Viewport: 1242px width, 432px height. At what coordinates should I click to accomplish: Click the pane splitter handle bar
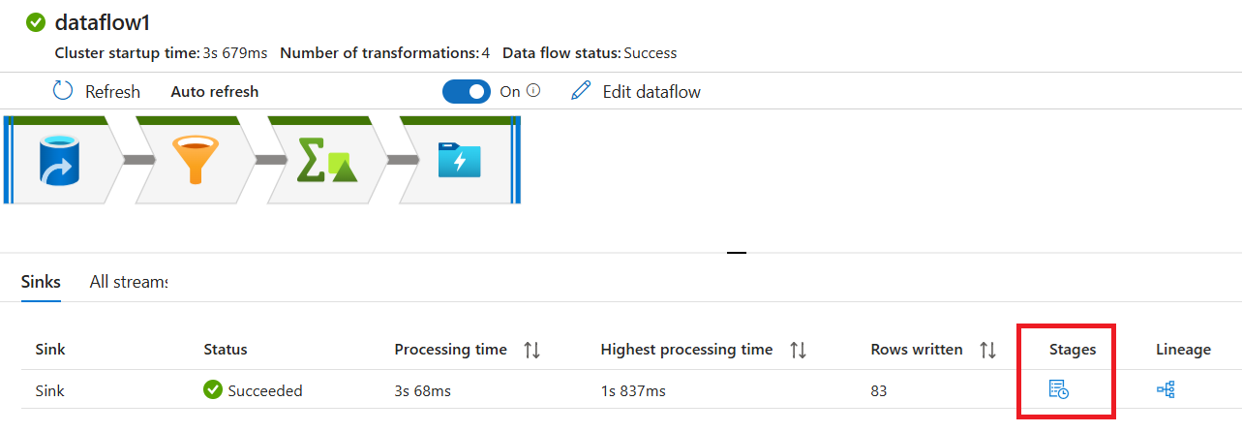tap(737, 253)
